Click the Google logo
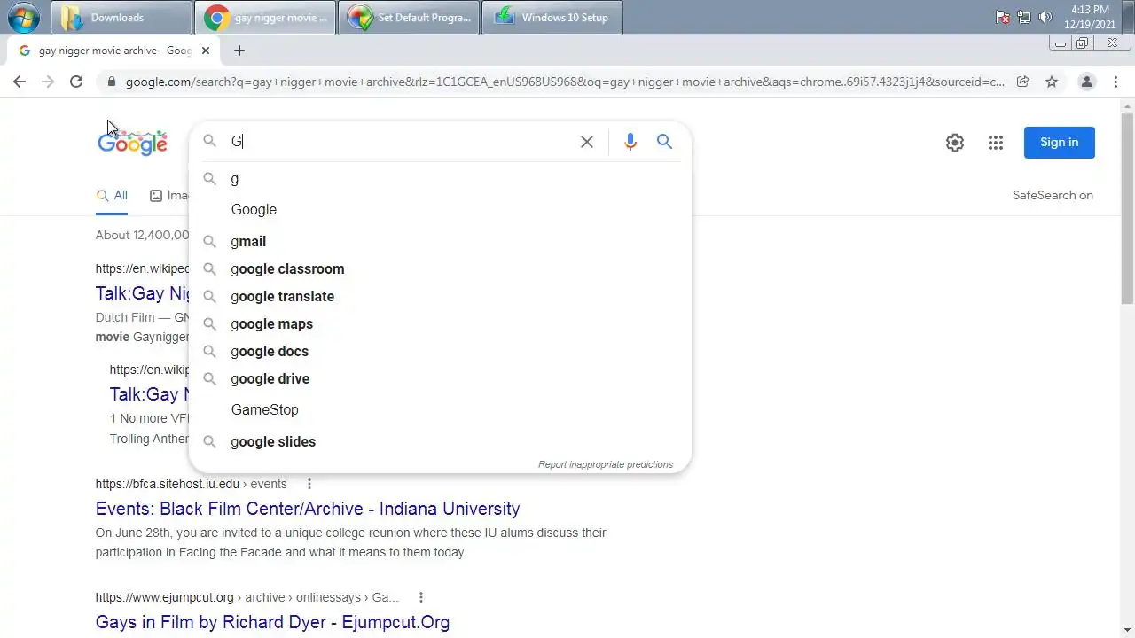This screenshot has width=1135, height=638. click(132, 142)
